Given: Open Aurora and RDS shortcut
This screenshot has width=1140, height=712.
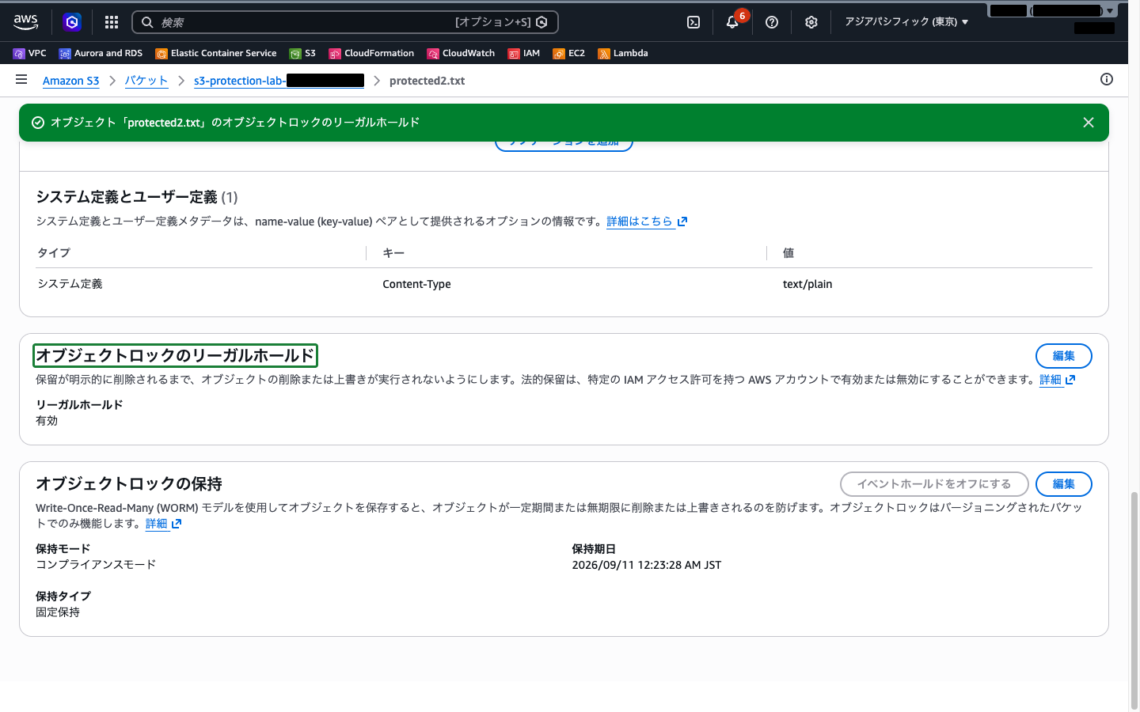Looking at the screenshot, I should [101, 53].
